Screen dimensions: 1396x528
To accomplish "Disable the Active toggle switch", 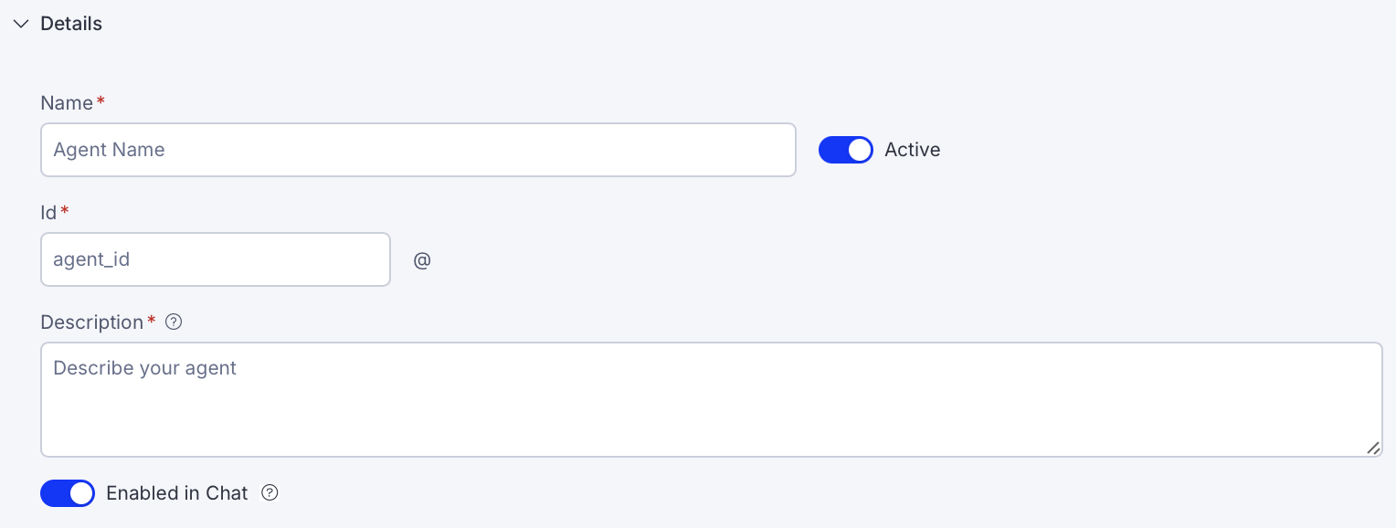I will coord(845,150).
